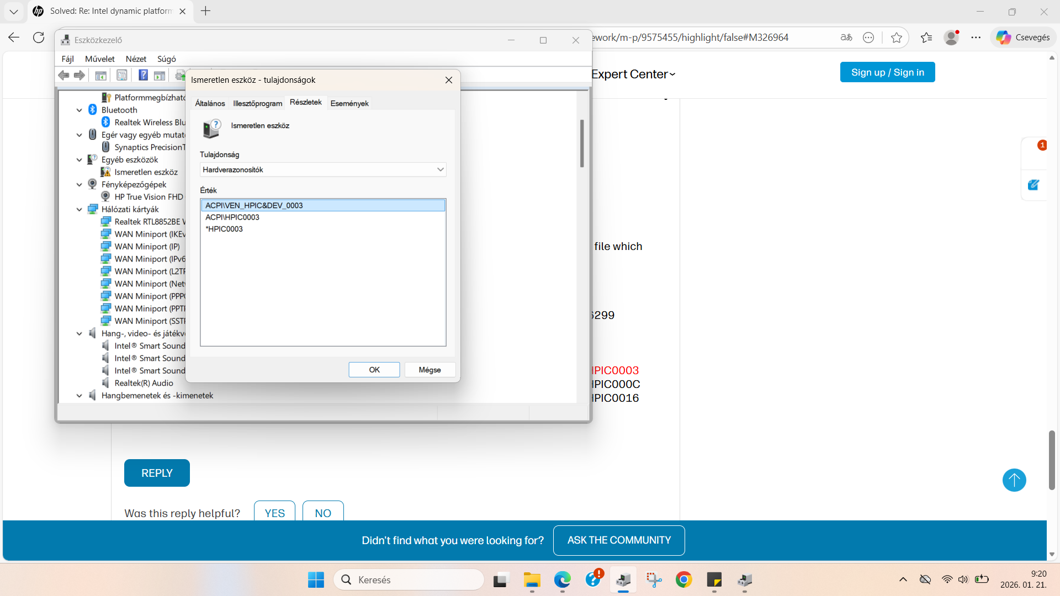Viewport: 1060px width, 596px height.
Task: Open the Fájl menu
Action: [x=68, y=59]
